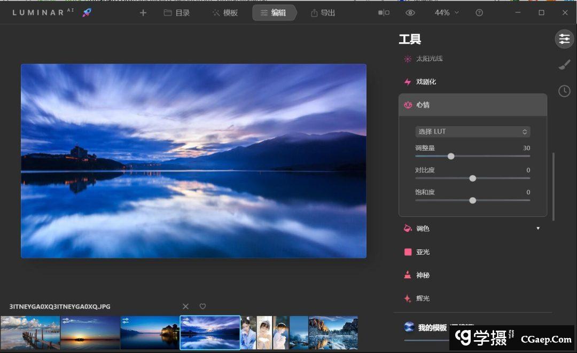
Task: Toggle the before/after compare view
Action: (384, 13)
